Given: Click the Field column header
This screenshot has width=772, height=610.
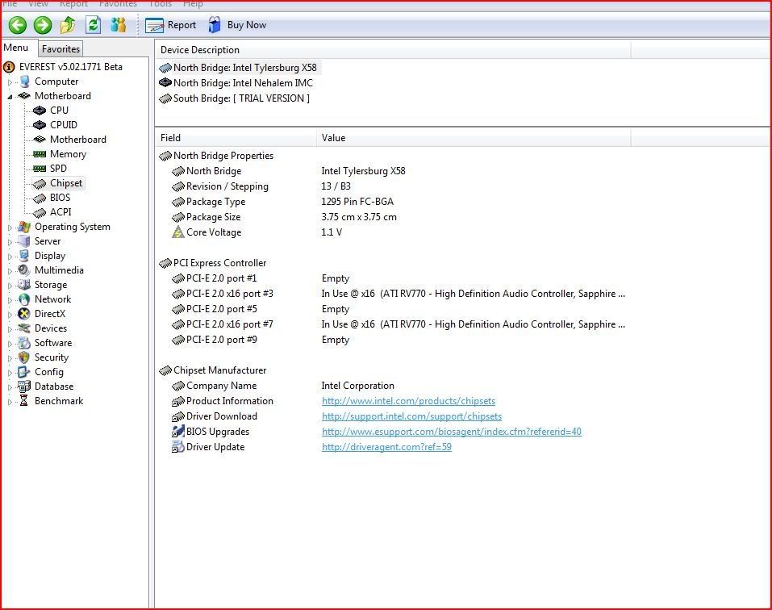Looking at the screenshot, I should pyautogui.click(x=236, y=138).
